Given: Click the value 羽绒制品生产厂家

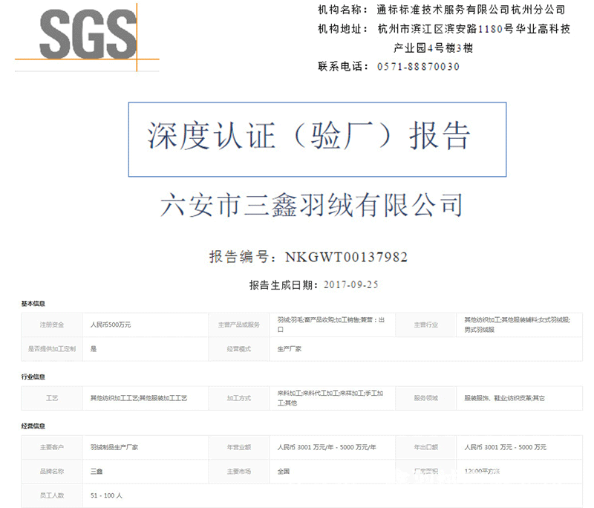Looking at the screenshot, I should pyautogui.click(x=114, y=447).
